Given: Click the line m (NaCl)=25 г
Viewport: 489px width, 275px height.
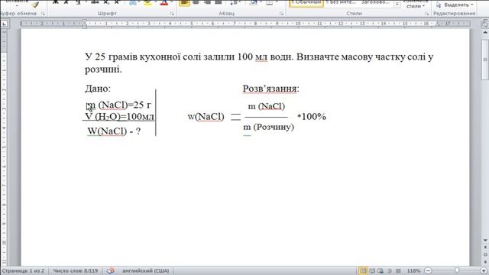Looking at the screenshot, I should (x=118, y=105).
